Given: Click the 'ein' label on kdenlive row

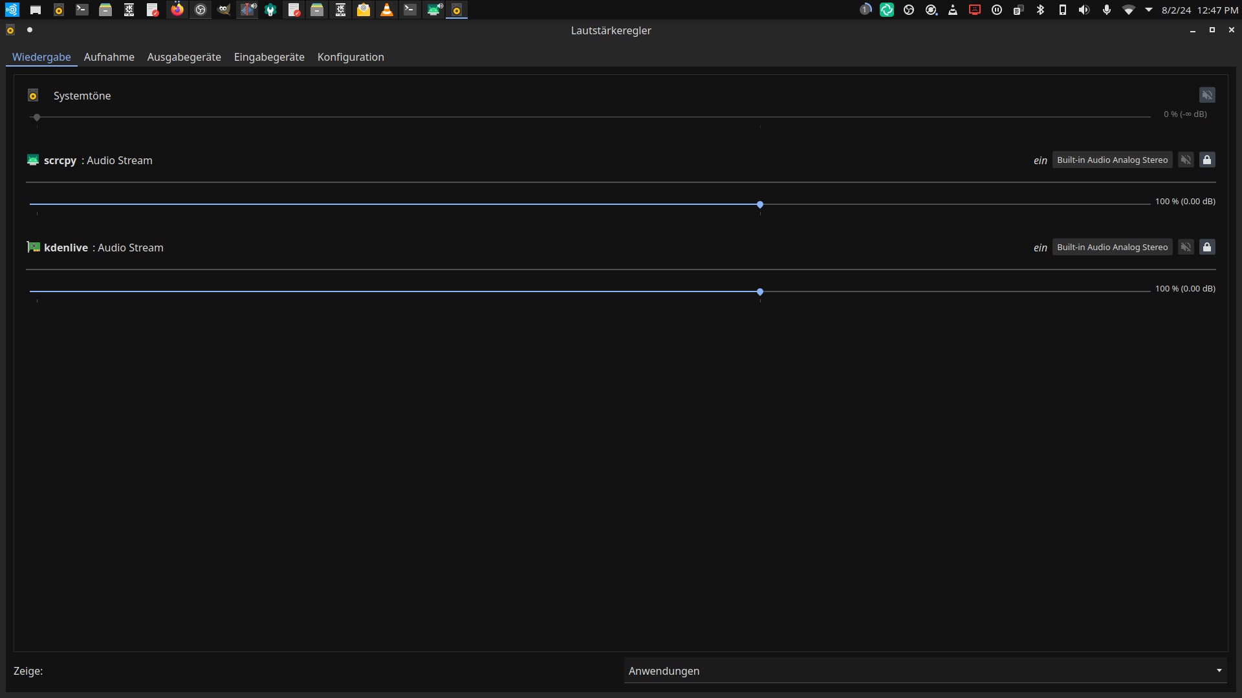Looking at the screenshot, I should (x=1040, y=248).
